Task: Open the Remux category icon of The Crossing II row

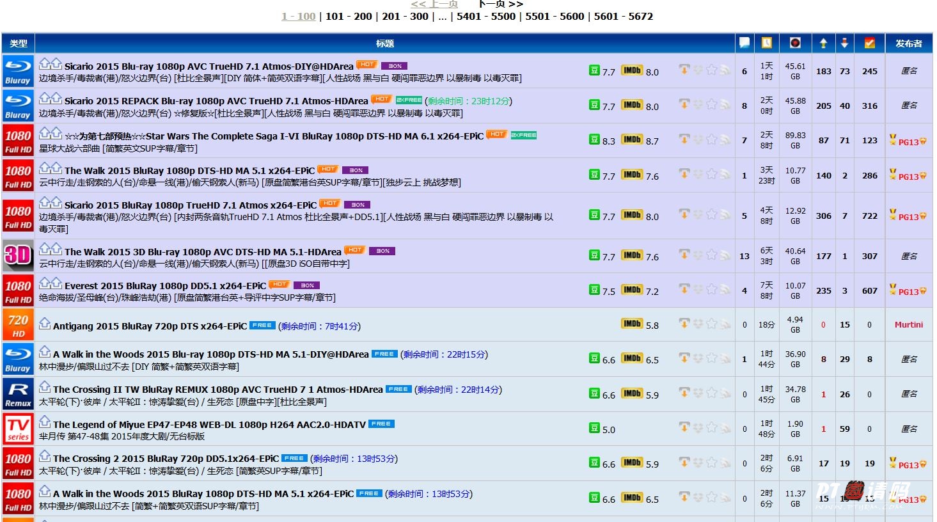Action: pyautogui.click(x=18, y=394)
